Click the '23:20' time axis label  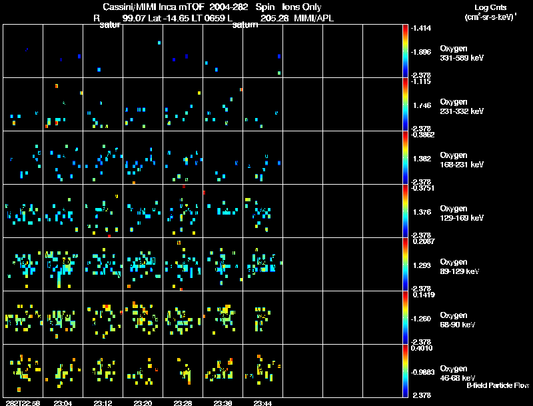[x=143, y=403]
